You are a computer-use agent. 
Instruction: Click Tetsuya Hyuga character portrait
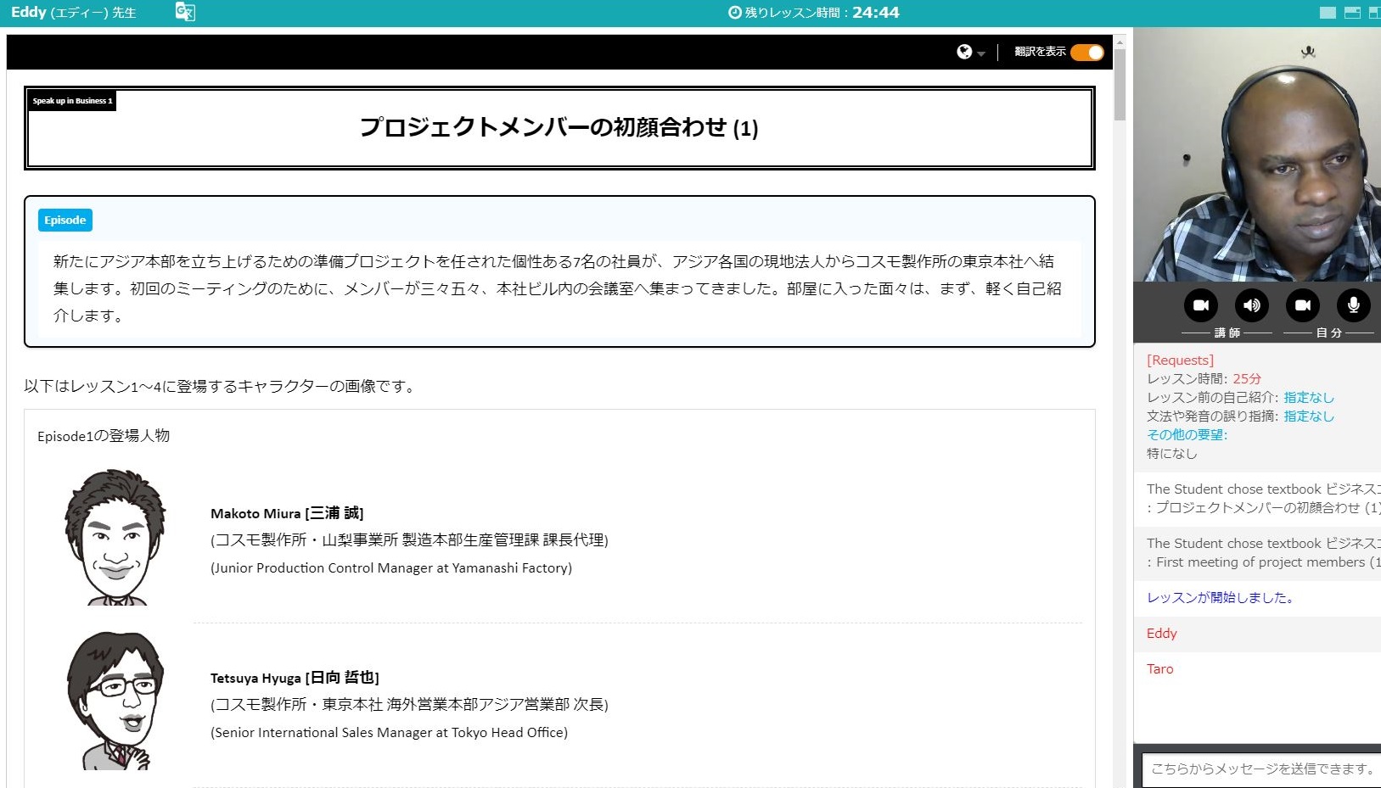(115, 701)
